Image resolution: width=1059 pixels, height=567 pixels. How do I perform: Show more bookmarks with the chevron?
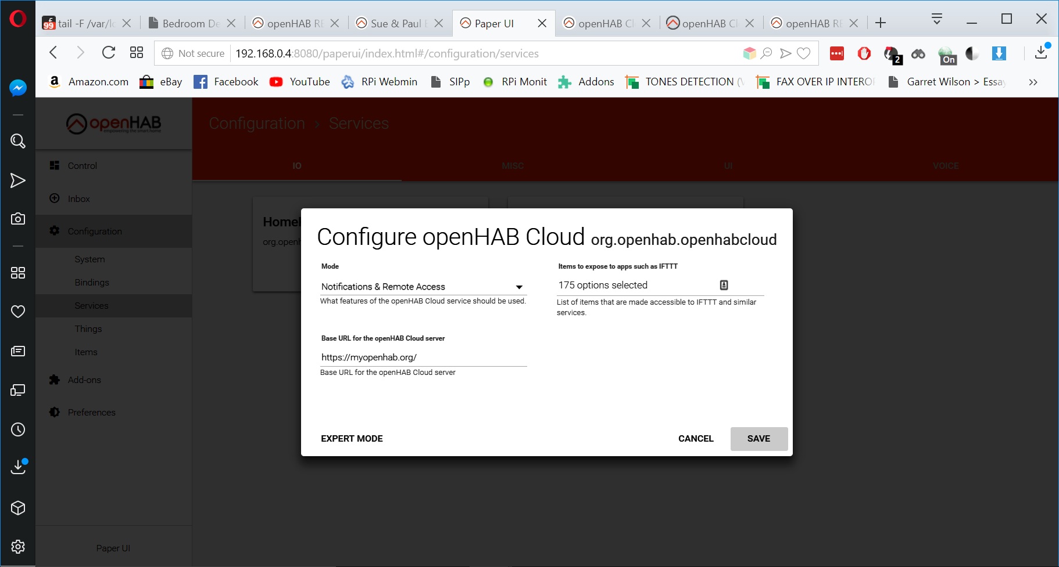click(1033, 82)
